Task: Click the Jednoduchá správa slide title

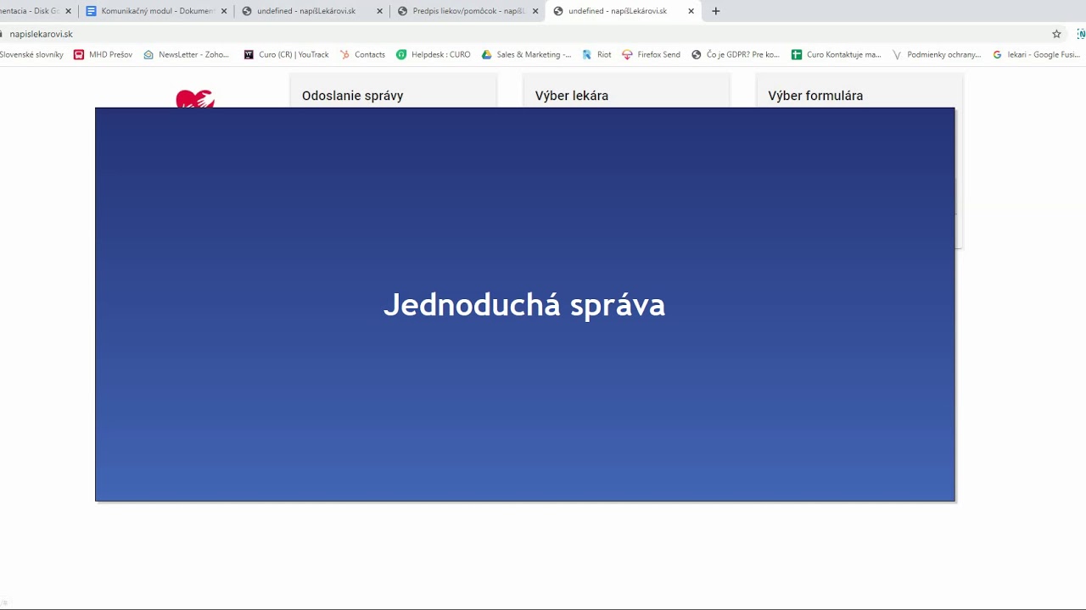Action: (x=524, y=305)
